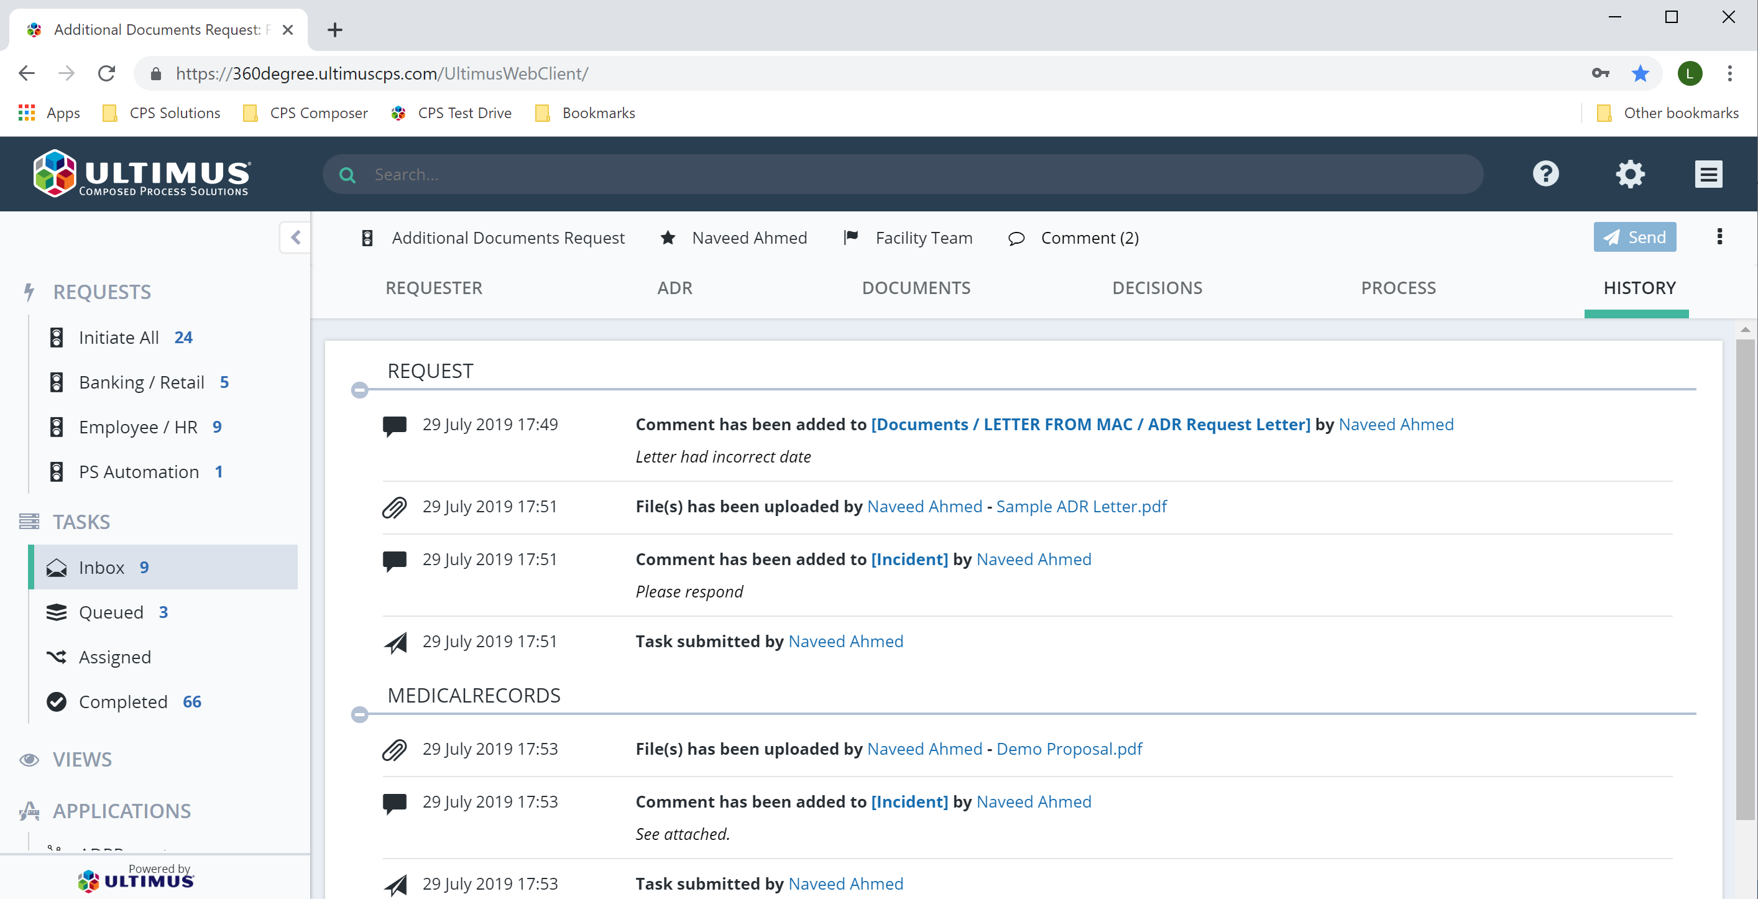Image resolution: width=1758 pixels, height=899 pixels.
Task: Click the paperclip icon for Sample ADR Letter upload
Action: tap(395, 507)
